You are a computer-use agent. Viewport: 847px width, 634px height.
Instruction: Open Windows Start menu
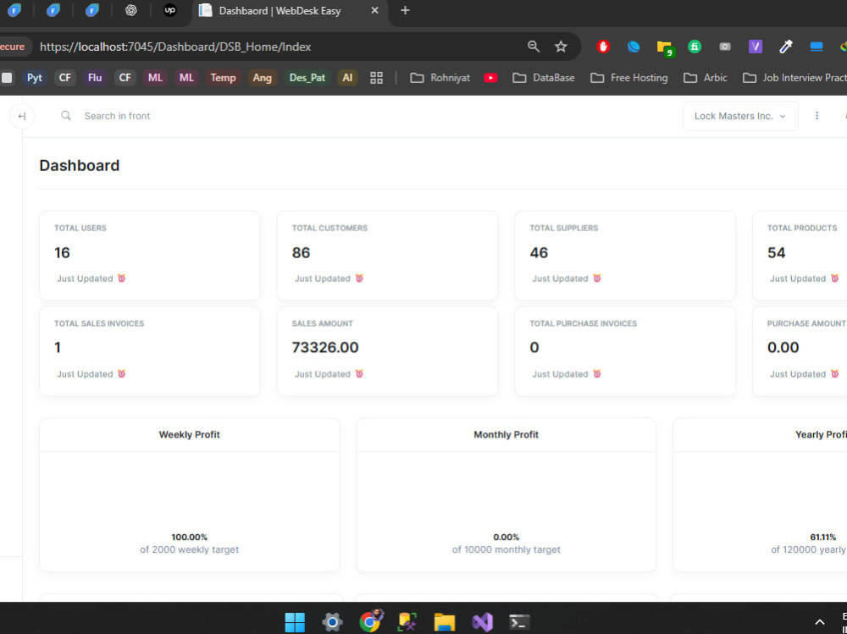tap(295, 621)
